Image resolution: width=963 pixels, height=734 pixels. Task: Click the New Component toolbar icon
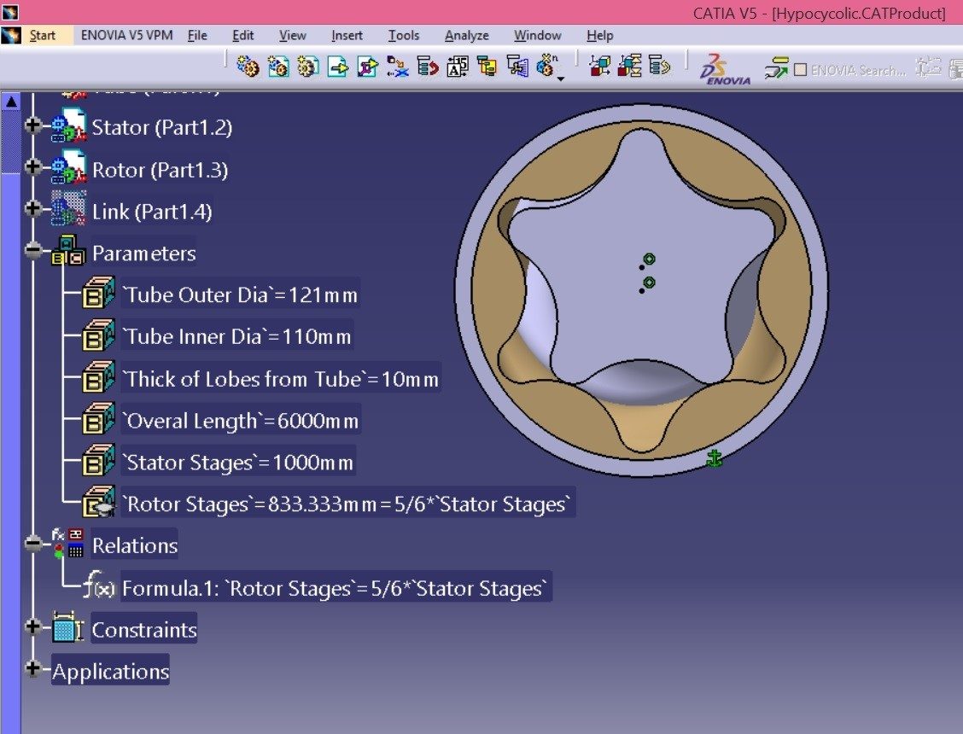click(248, 66)
